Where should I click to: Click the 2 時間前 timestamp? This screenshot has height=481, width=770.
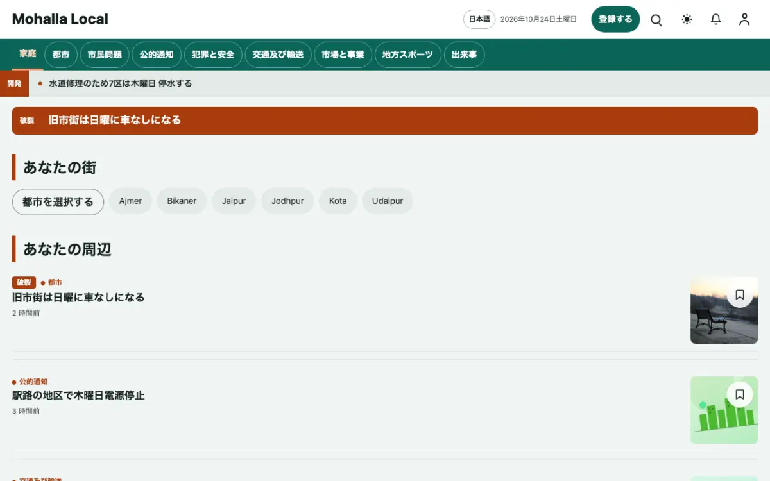pyautogui.click(x=26, y=313)
